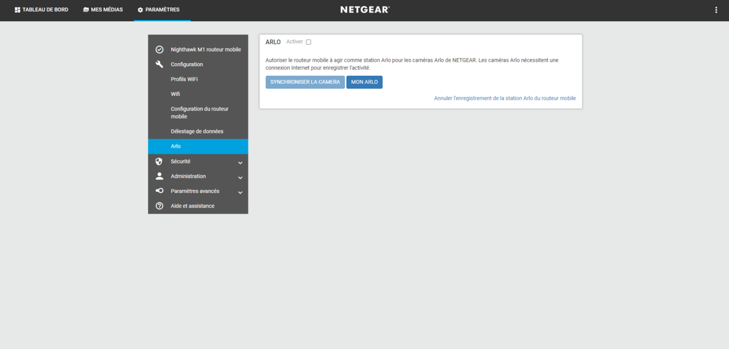Viewport: 729px width, 349px height.
Task: Click the Tableau de bord grid icon
Action: 18,10
